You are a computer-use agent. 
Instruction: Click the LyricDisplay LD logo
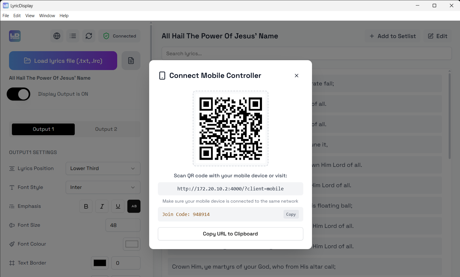tap(15, 36)
